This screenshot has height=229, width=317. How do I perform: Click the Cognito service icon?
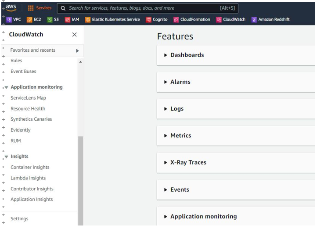coord(148,20)
